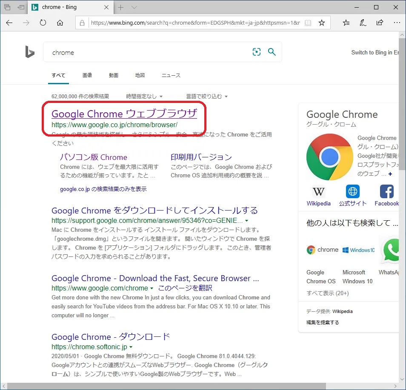Open Download the Fast, Secure Browser result
Viewport: 406px width, 390px height.
[155, 278]
